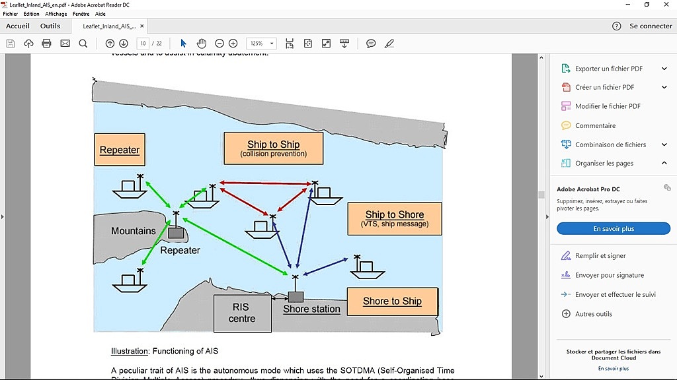Image resolution: width=677 pixels, height=380 pixels.
Task: Activate the Hand pan tool
Action: coord(201,44)
